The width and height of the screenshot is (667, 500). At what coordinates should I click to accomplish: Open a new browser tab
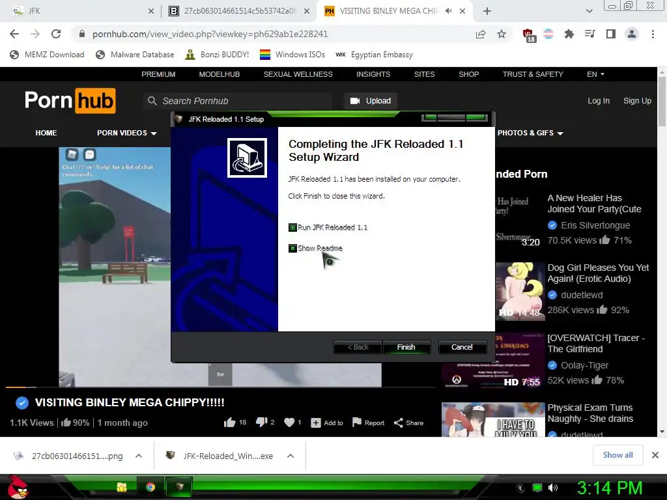[487, 11]
